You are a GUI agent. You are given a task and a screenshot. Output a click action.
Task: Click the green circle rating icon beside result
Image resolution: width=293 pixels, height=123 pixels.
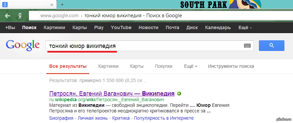[x=179, y=94]
